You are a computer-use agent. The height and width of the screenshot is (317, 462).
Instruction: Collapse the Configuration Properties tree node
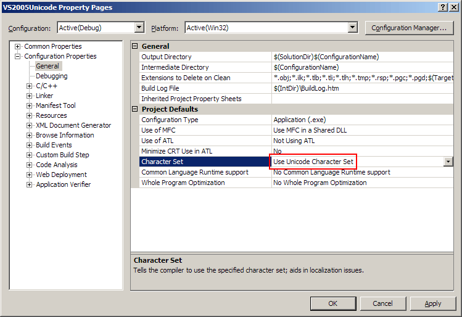click(18, 56)
